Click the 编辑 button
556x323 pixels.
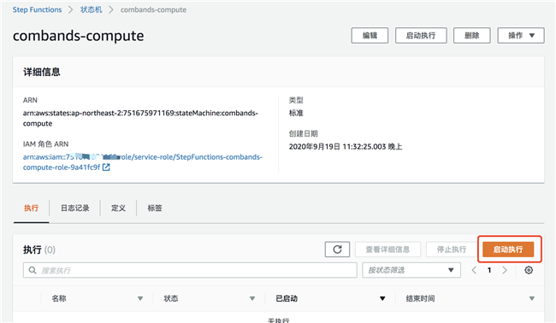(370, 35)
